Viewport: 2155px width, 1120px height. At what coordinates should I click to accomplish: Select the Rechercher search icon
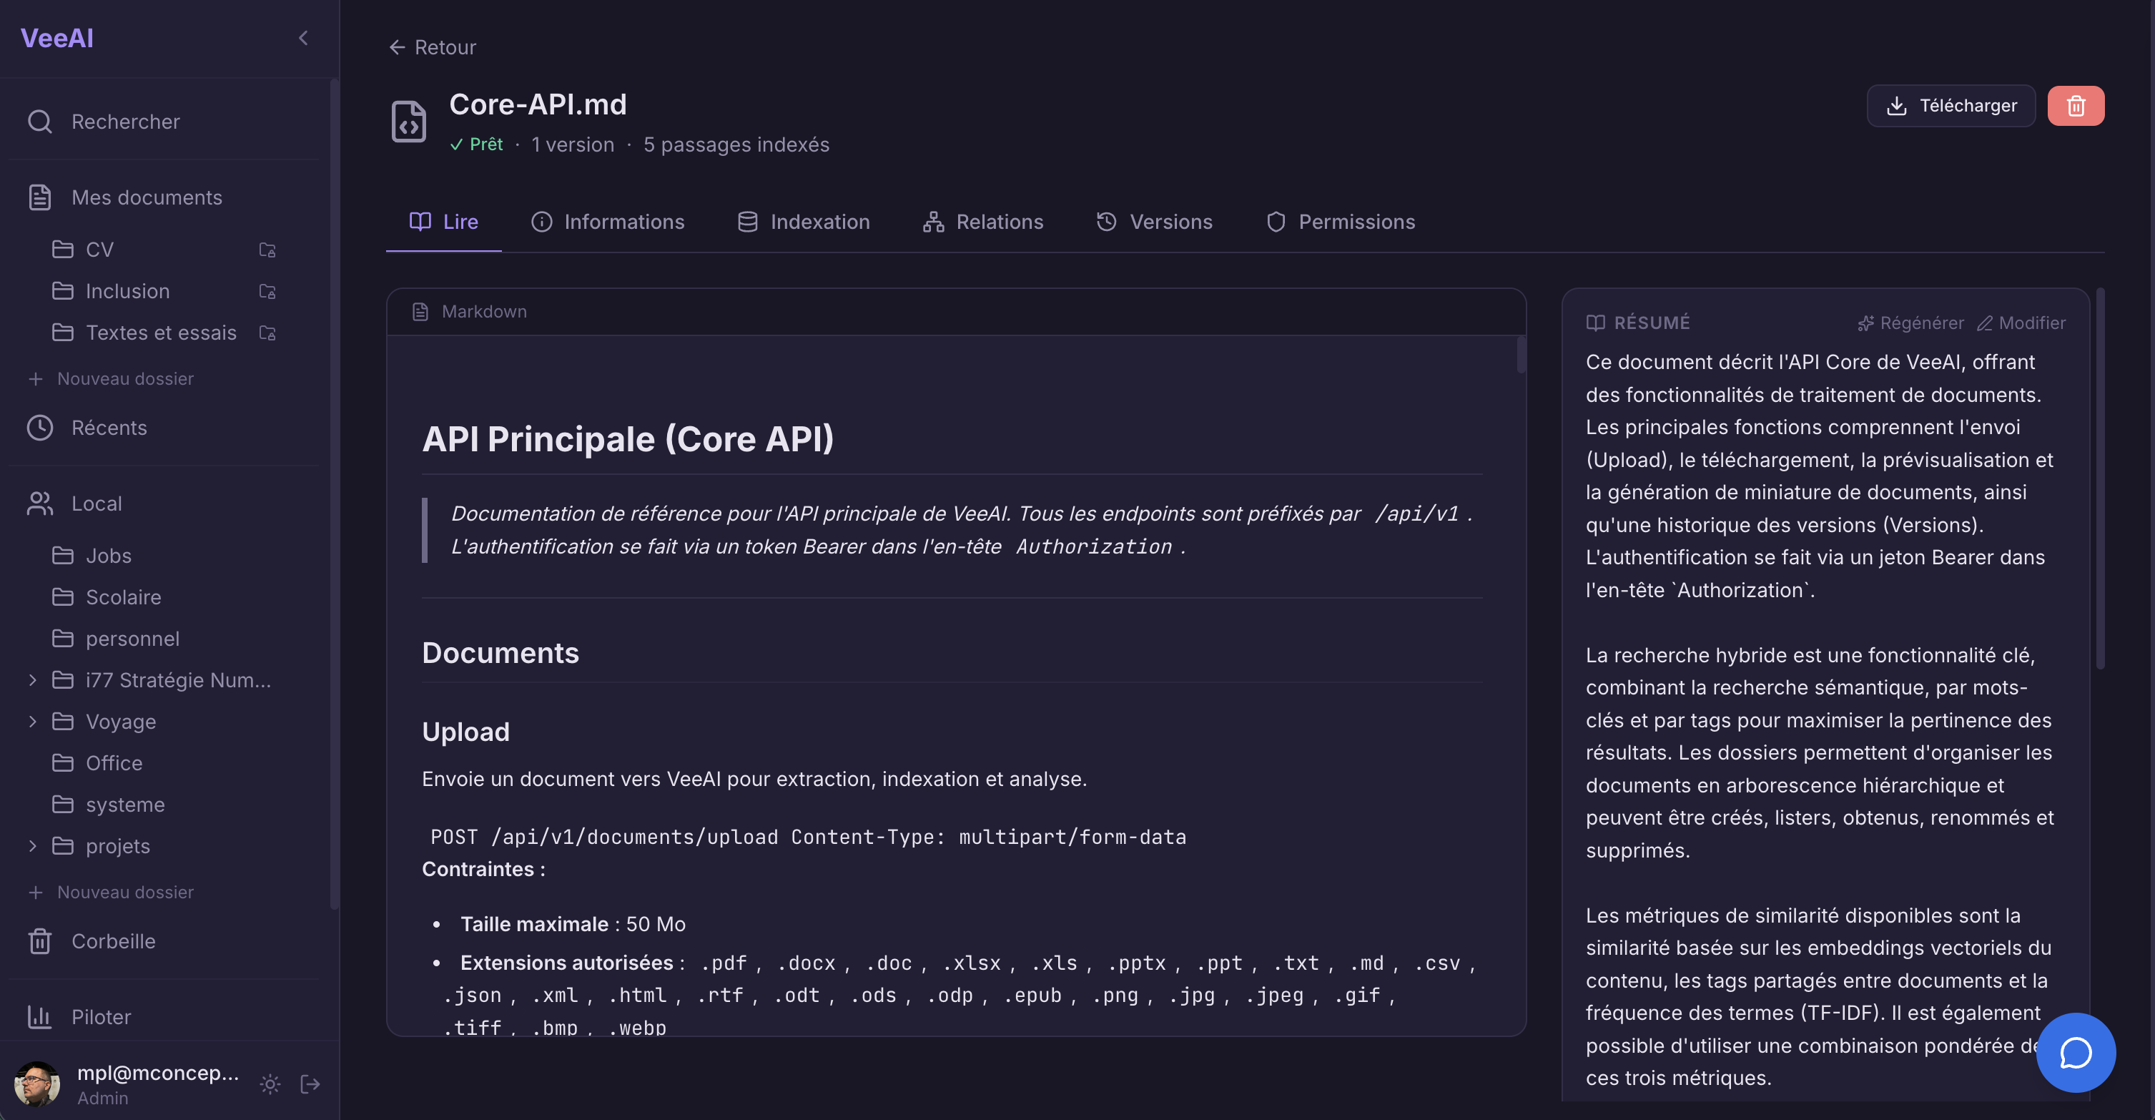(x=39, y=122)
